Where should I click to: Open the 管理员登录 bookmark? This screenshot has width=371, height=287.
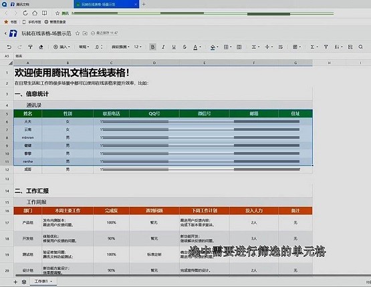click(55, 22)
